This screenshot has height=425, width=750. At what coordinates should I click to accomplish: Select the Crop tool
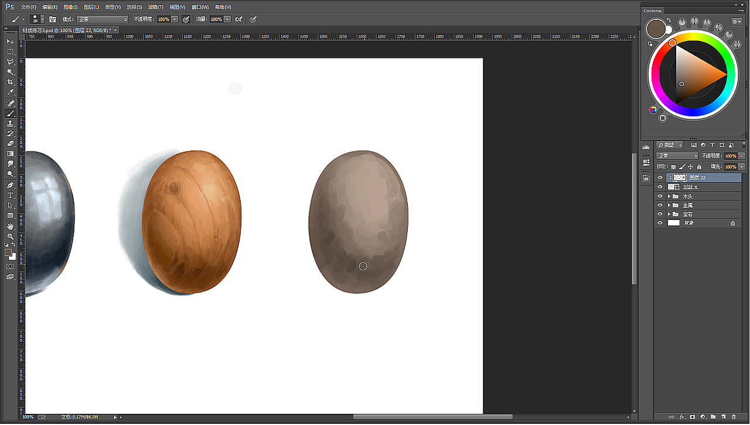point(10,82)
